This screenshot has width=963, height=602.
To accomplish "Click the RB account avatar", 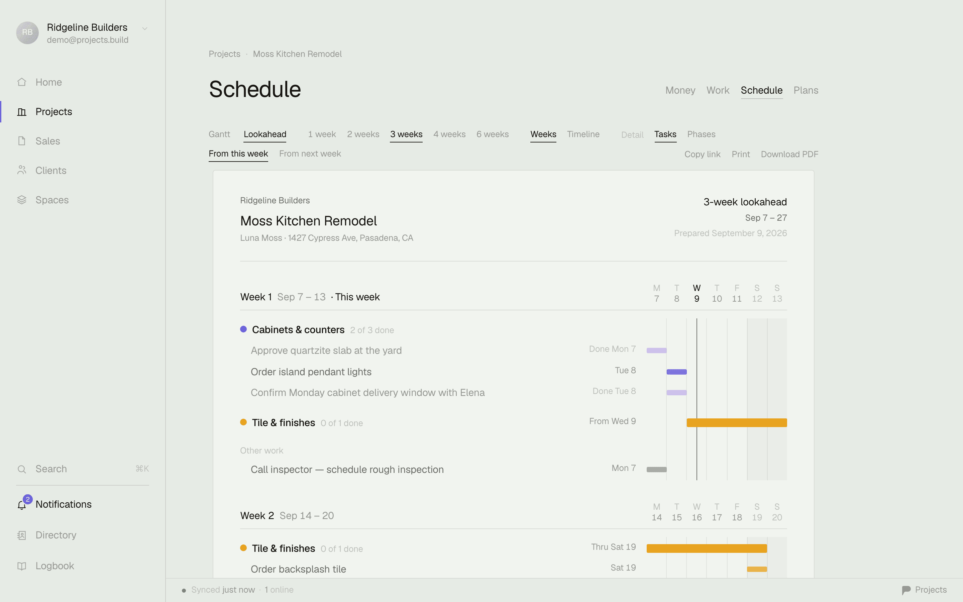I will [27, 33].
